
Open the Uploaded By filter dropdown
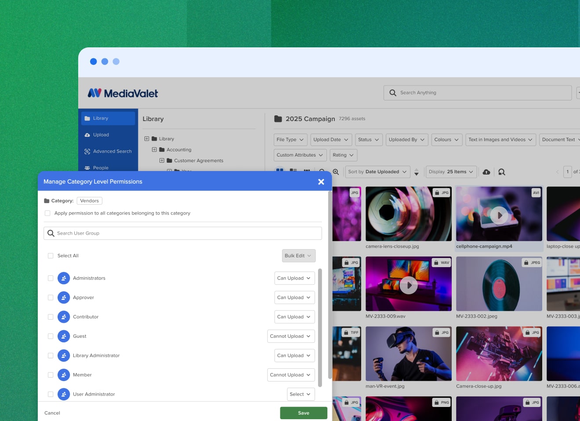(x=407, y=139)
